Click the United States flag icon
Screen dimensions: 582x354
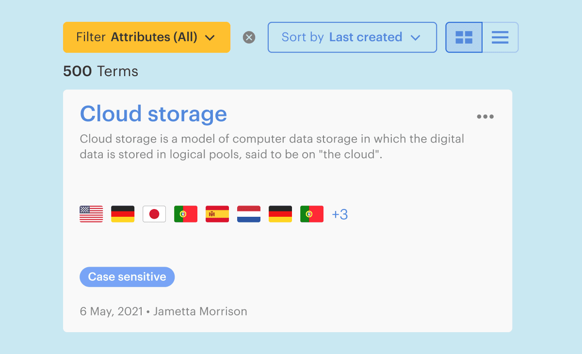[x=91, y=214]
